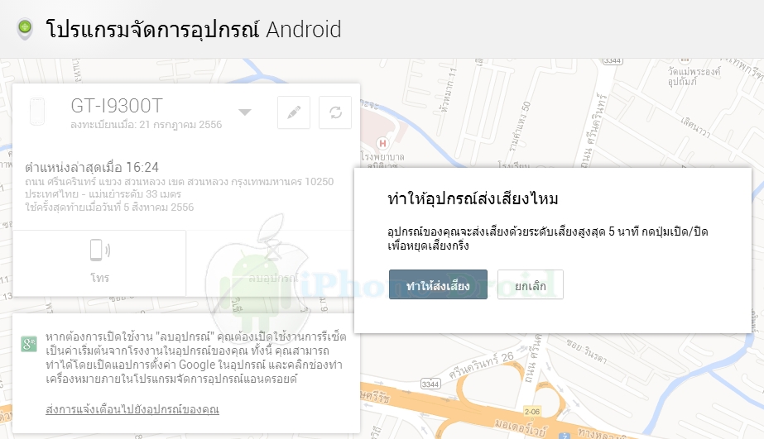
Task: Click the GT-I9300T device name
Action: [x=117, y=106]
